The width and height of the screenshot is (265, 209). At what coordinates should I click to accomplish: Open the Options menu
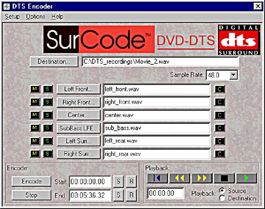(x=36, y=17)
